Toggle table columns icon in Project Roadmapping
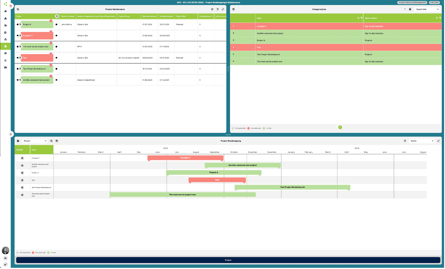 coord(57,141)
